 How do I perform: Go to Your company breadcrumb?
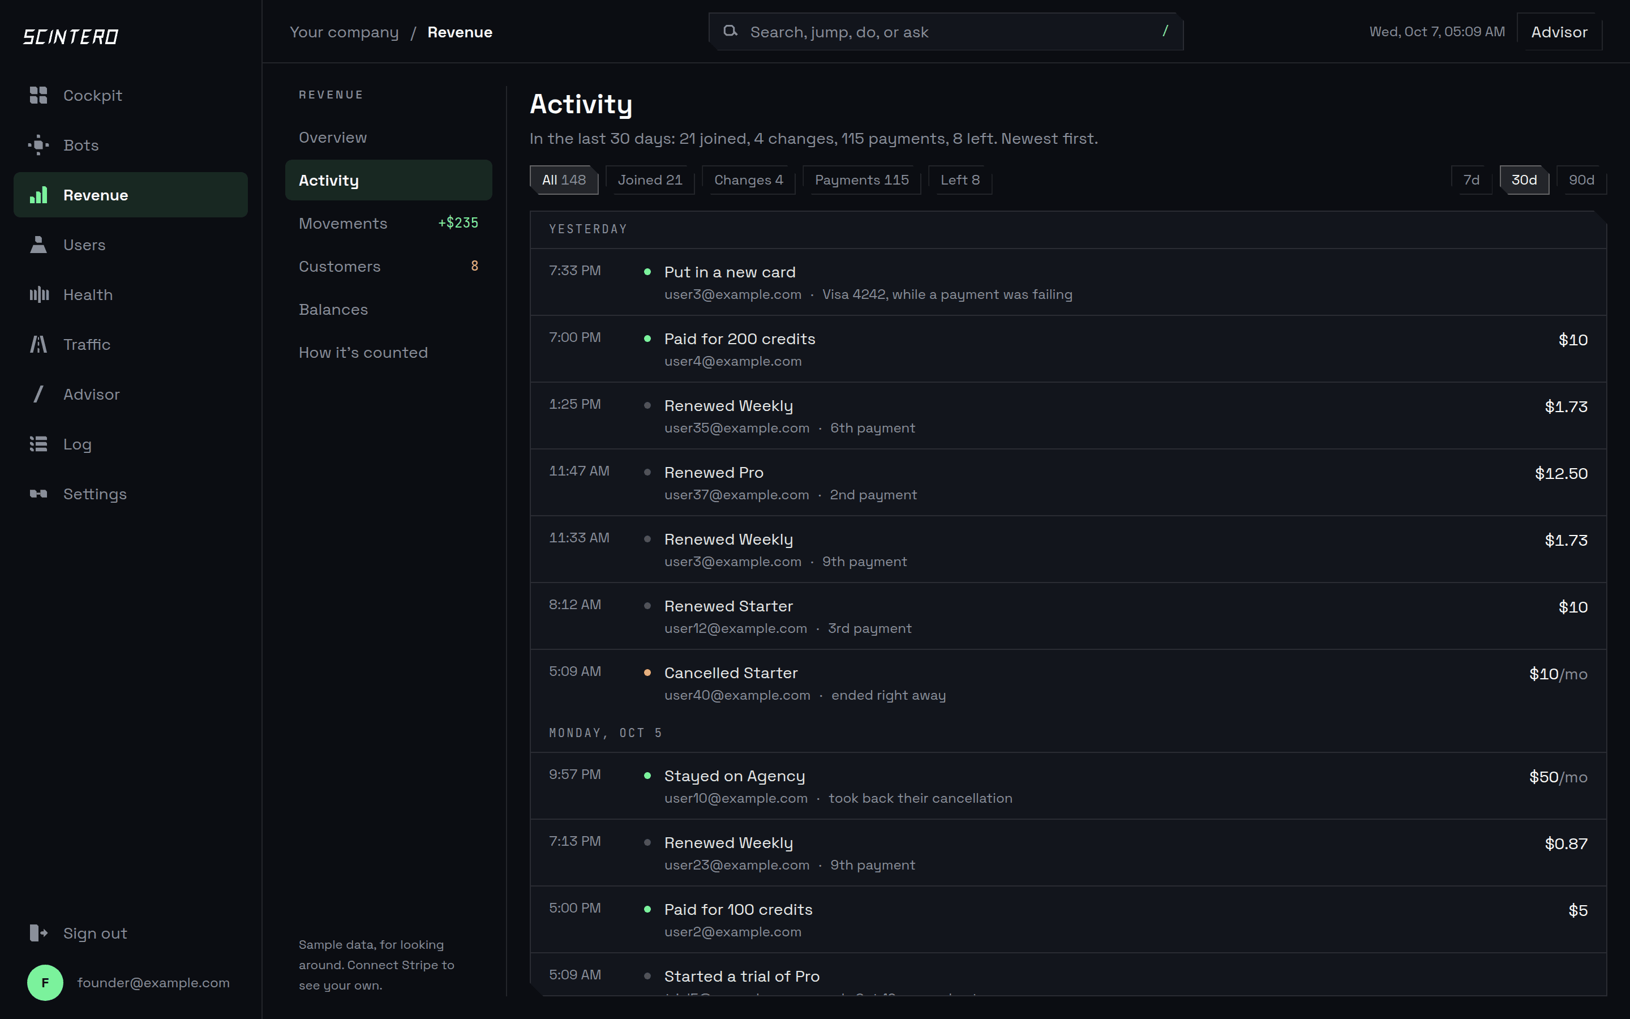click(344, 32)
